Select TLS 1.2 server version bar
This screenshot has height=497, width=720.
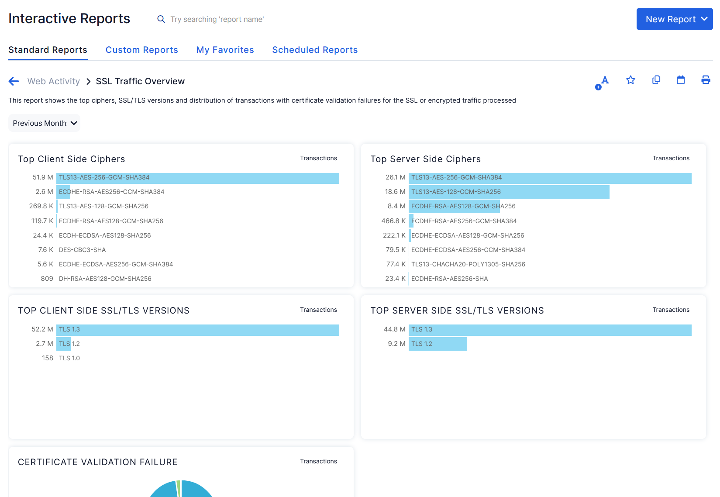click(x=438, y=344)
